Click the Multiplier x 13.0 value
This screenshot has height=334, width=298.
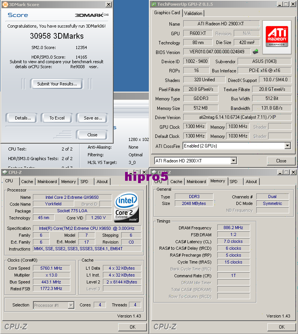point(51,275)
